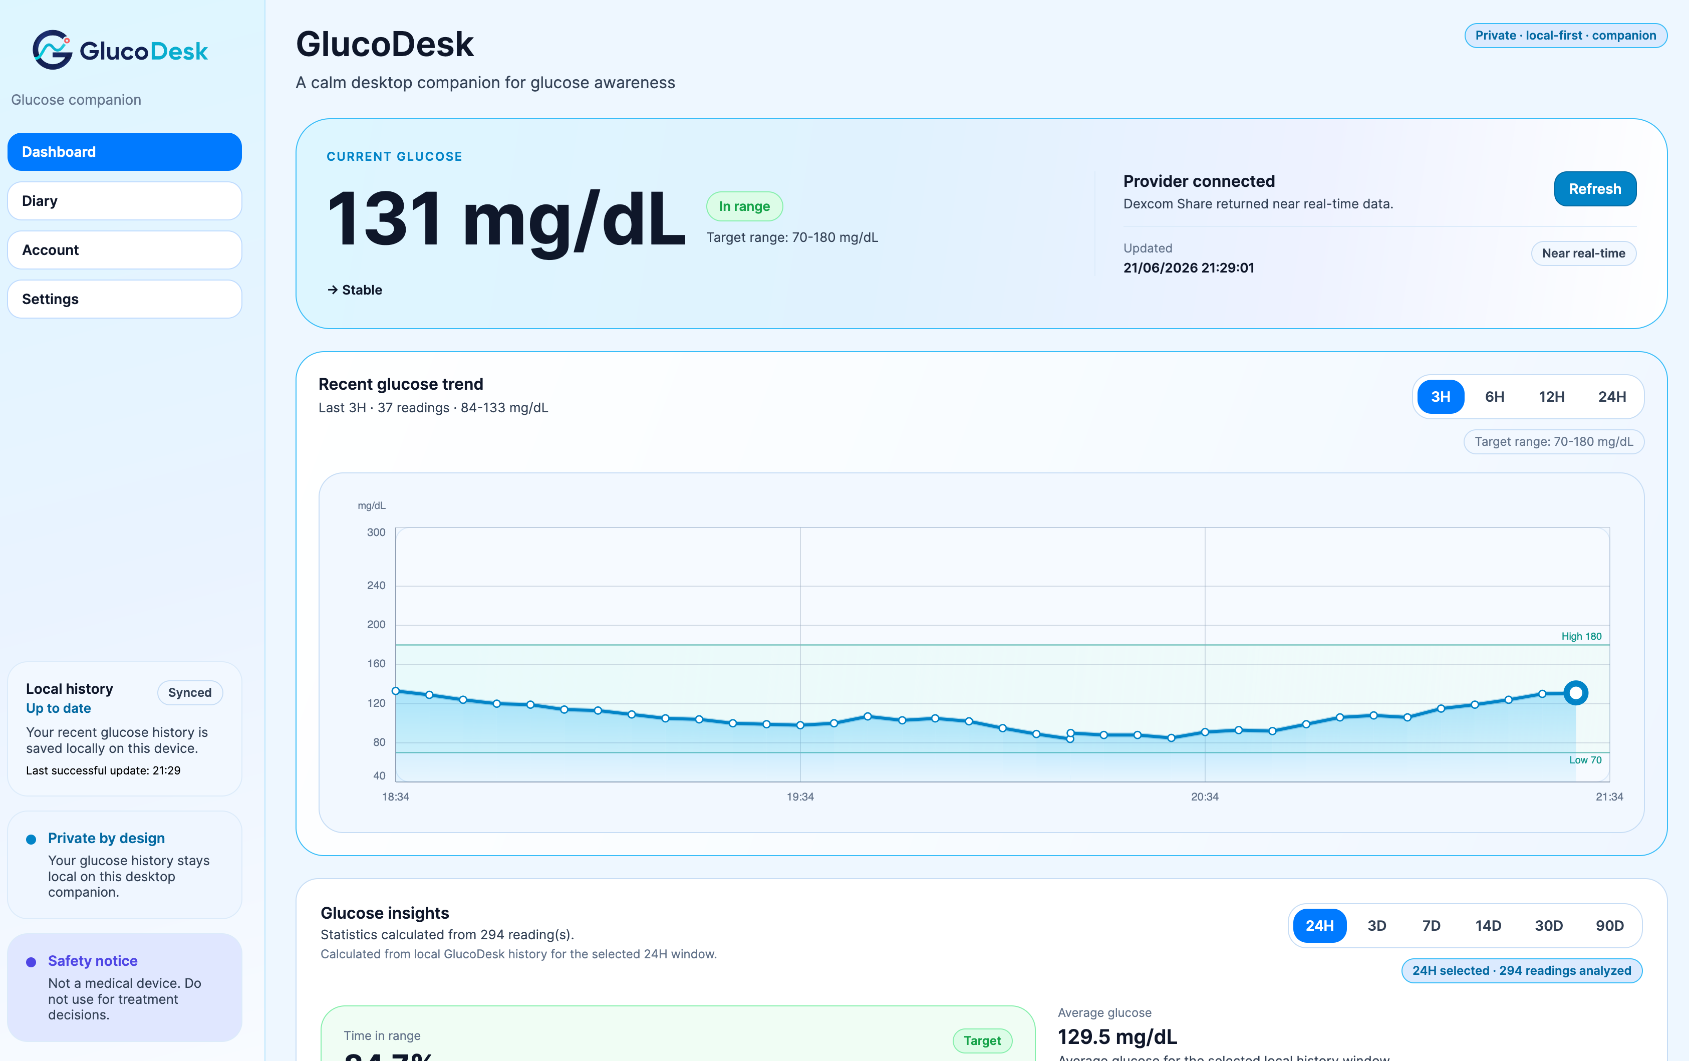Switch trend chart to 6H
The image size is (1689, 1061).
(1495, 396)
